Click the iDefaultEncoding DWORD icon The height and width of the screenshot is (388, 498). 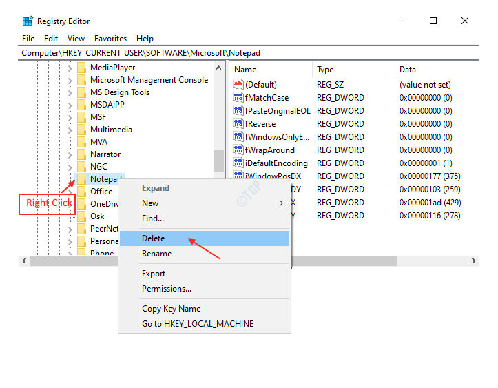pos(238,163)
